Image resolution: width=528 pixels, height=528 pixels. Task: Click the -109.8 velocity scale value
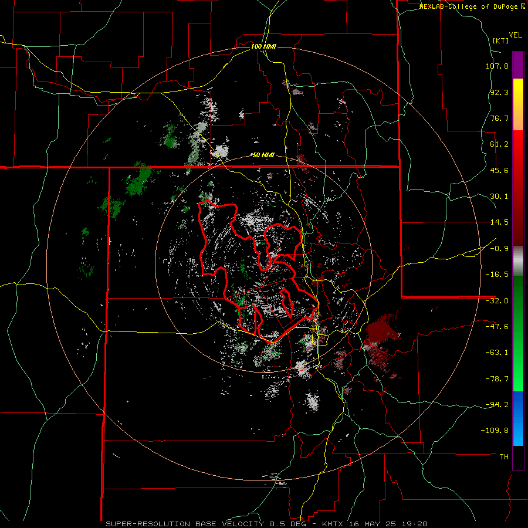point(495,431)
